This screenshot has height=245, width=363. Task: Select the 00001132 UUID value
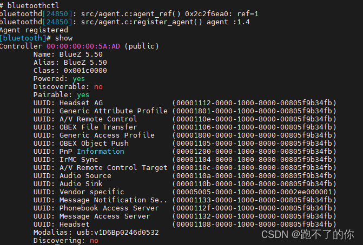pyautogui.click(x=254, y=216)
